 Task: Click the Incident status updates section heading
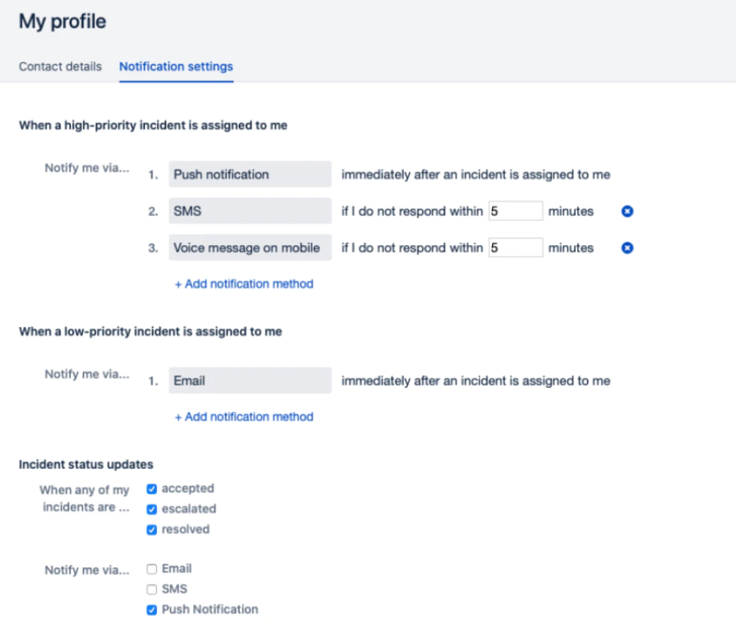click(x=86, y=465)
